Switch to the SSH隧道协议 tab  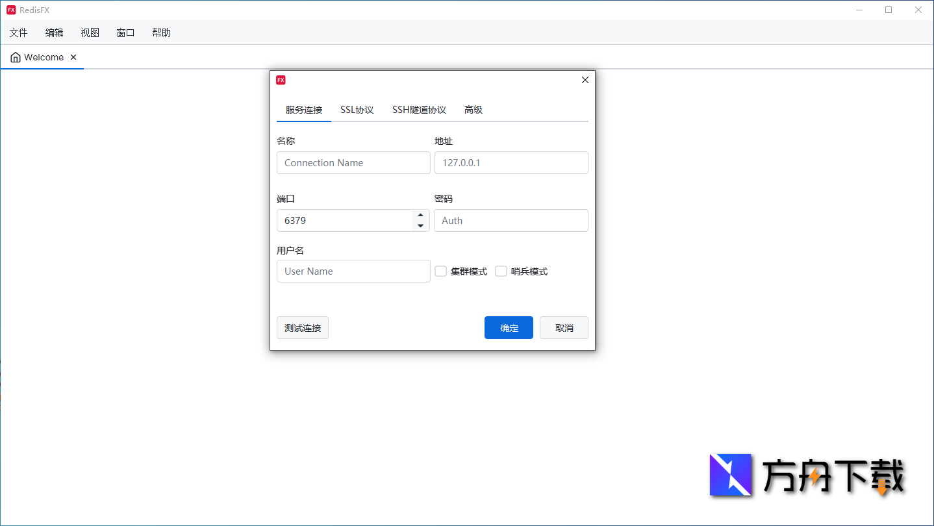(419, 110)
